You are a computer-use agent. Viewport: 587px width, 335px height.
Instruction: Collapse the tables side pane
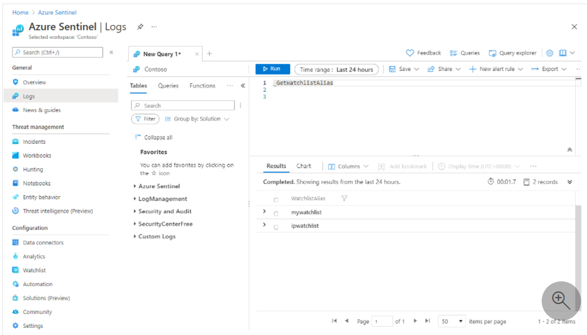(x=243, y=86)
